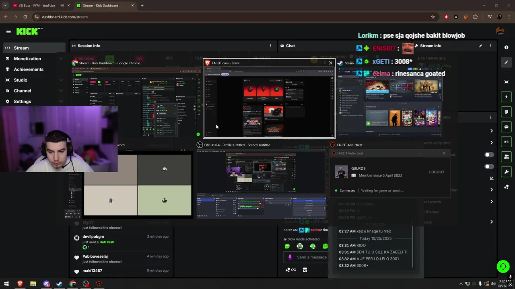Open the Brave browser taskbar icon
Viewport: 515px width, 289px height.
coord(20,284)
